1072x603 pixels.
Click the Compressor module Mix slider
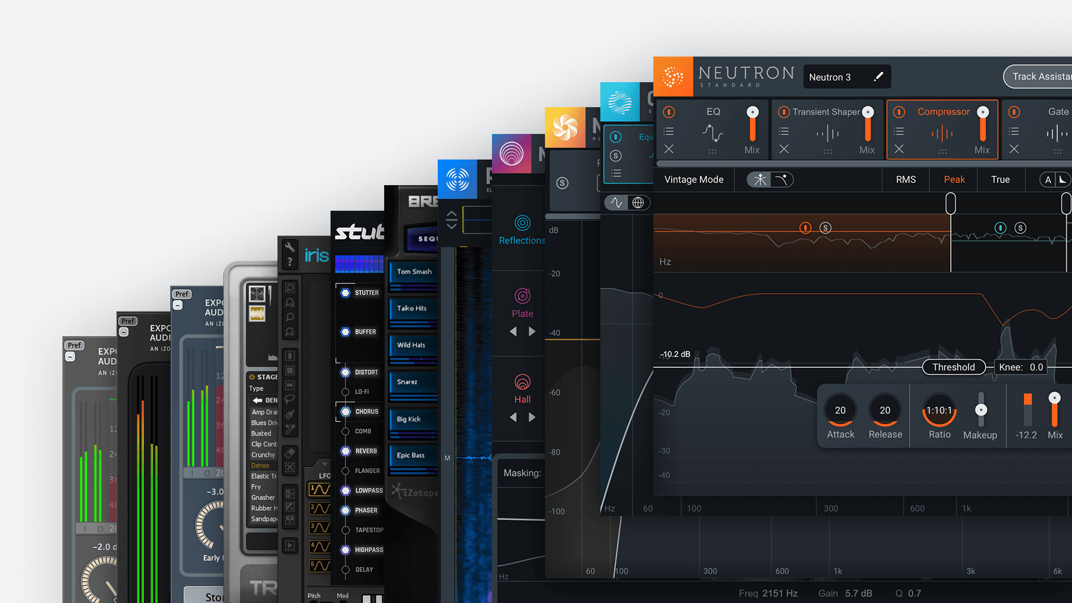(983, 124)
